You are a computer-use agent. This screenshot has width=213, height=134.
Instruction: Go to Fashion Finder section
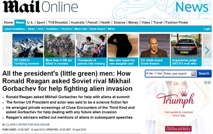[177, 22]
